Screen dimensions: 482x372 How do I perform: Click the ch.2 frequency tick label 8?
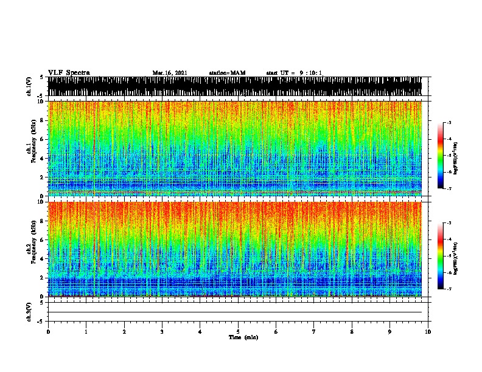tap(43, 221)
